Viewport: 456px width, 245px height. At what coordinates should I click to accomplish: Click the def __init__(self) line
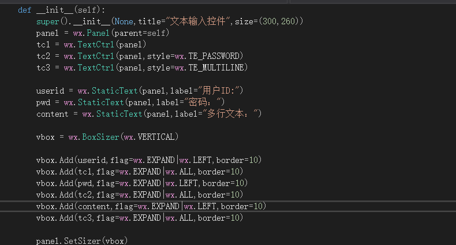pyautogui.click(x=61, y=10)
